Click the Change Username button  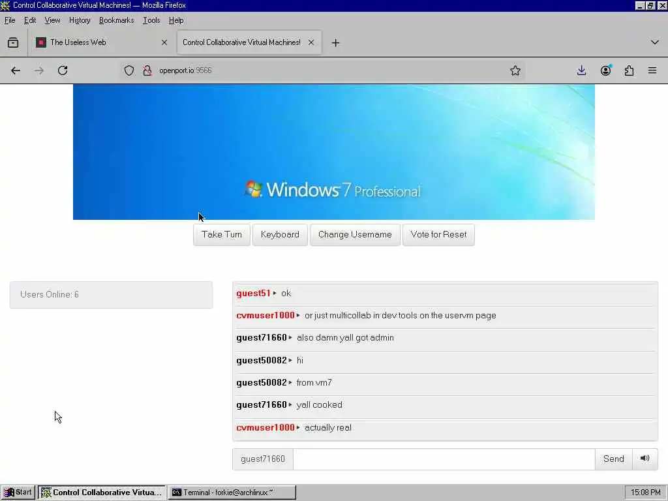[x=355, y=235]
